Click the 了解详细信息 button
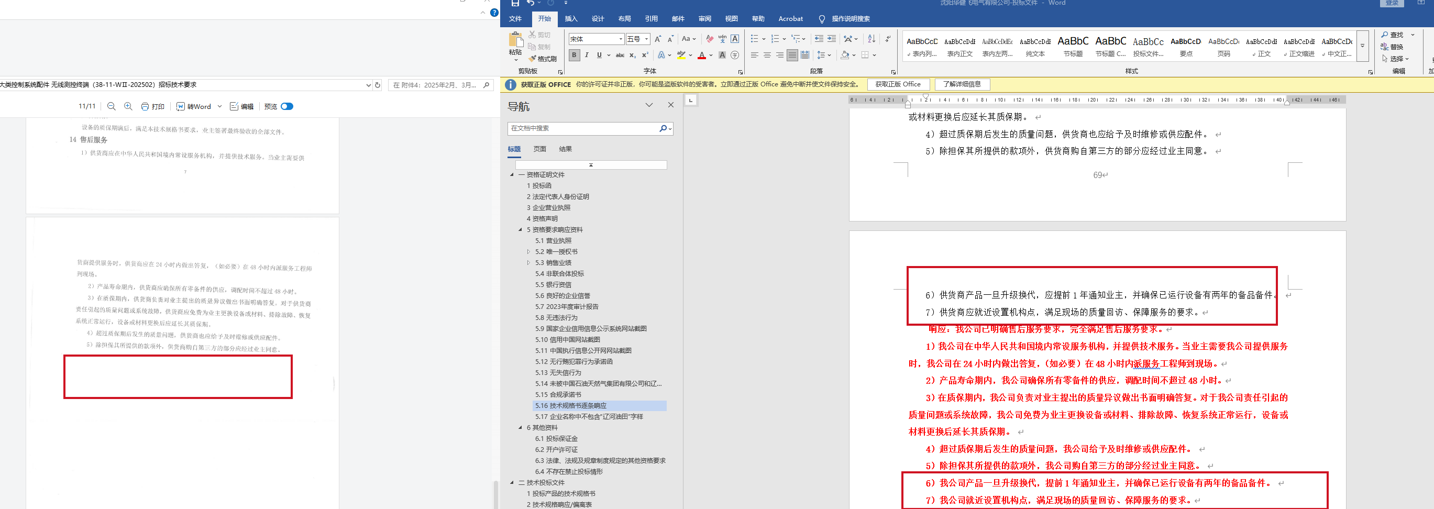Image resolution: width=1434 pixels, height=509 pixels. click(x=962, y=85)
